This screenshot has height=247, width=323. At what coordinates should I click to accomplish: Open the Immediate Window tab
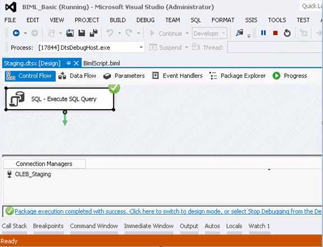tap(149, 226)
